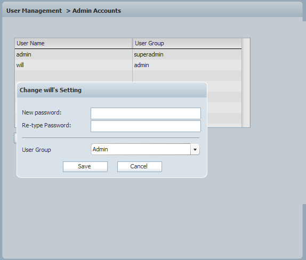Click the empty third table row
306x260 pixels.
click(128, 76)
